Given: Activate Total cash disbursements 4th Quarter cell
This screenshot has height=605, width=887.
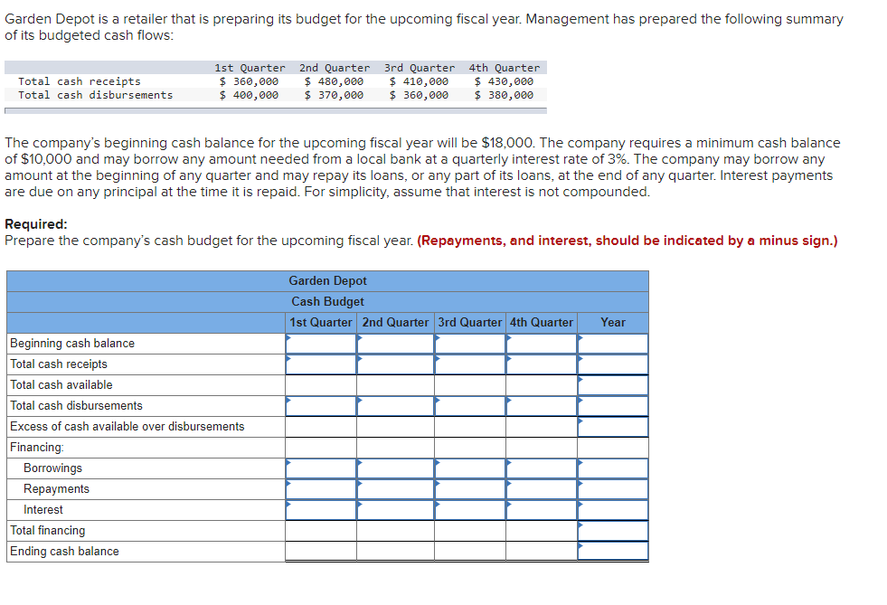Looking at the screenshot, I should coord(542,406).
